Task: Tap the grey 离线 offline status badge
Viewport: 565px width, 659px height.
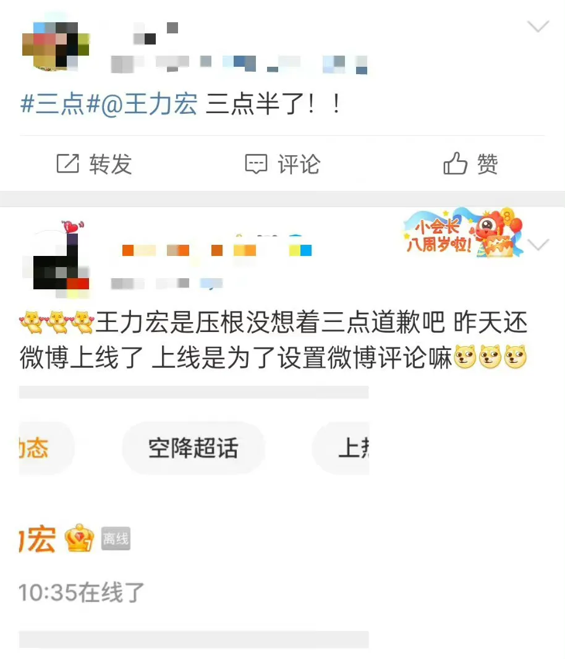Action: 116,538
